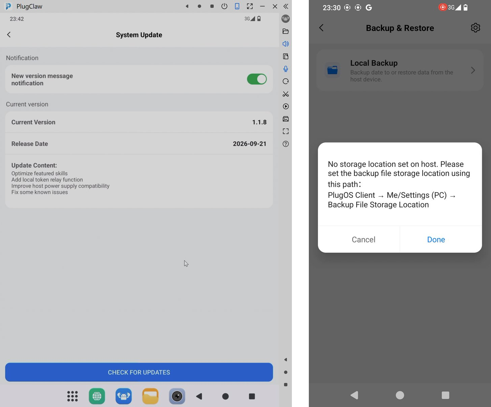Image resolution: width=491 pixels, height=407 pixels.
Task: Click the Android back button on right phone
Action: point(355,395)
